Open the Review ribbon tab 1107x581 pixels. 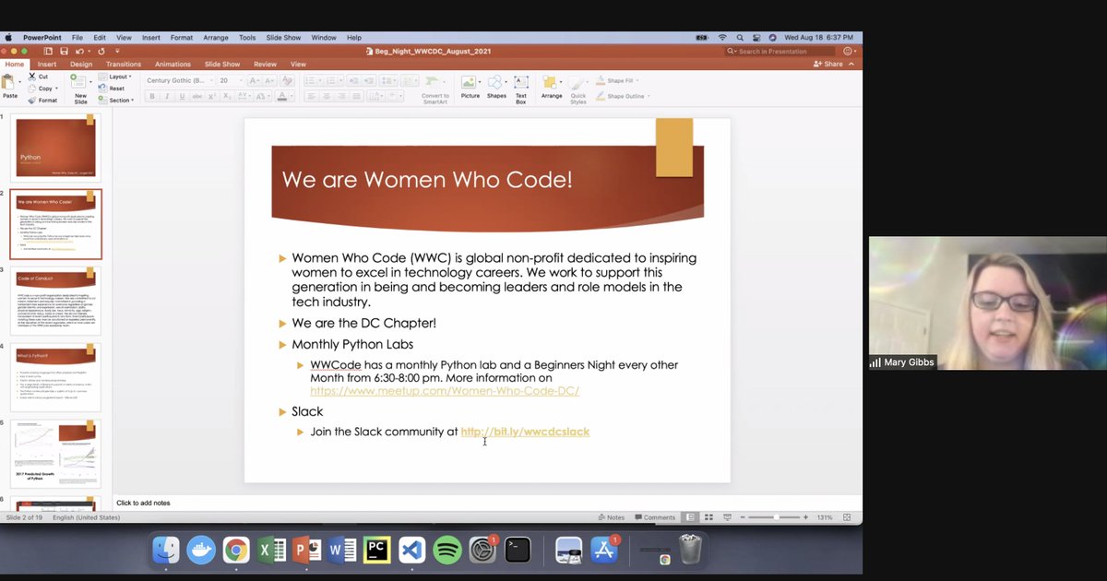(x=265, y=65)
